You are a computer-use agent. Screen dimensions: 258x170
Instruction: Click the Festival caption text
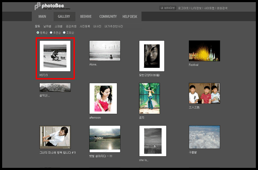pos(193,65)
